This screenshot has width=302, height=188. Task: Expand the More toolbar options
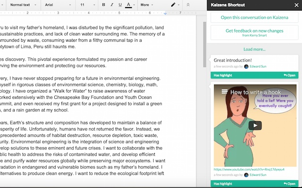coord(147,5)
